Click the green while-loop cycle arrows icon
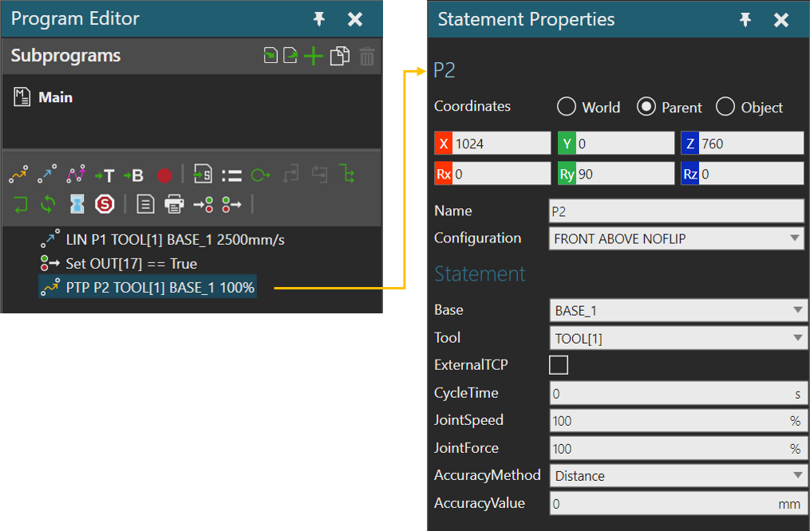The image size is (810, 531). point(47,204)
